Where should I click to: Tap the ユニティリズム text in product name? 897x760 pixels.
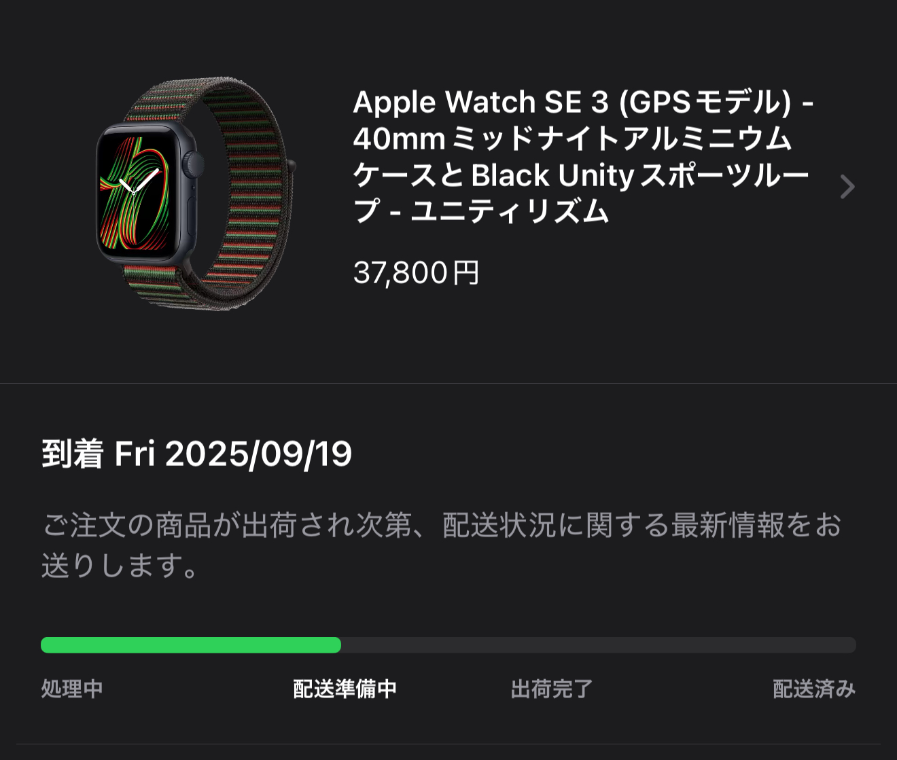click(x=510, y=211)
